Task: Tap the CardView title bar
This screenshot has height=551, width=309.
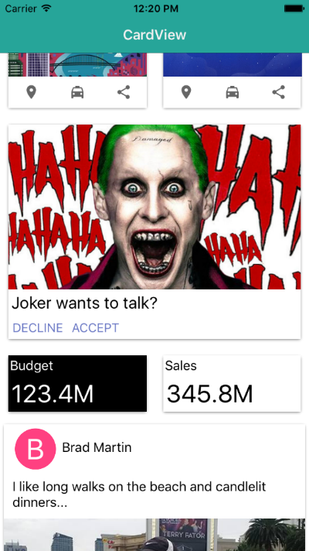Action: pyautogui.click(x=154, y=35)
